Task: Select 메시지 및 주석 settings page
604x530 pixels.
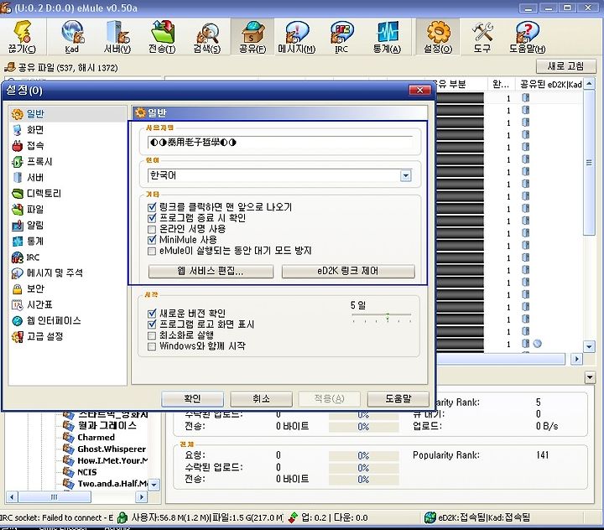Action: click(47, 273)
